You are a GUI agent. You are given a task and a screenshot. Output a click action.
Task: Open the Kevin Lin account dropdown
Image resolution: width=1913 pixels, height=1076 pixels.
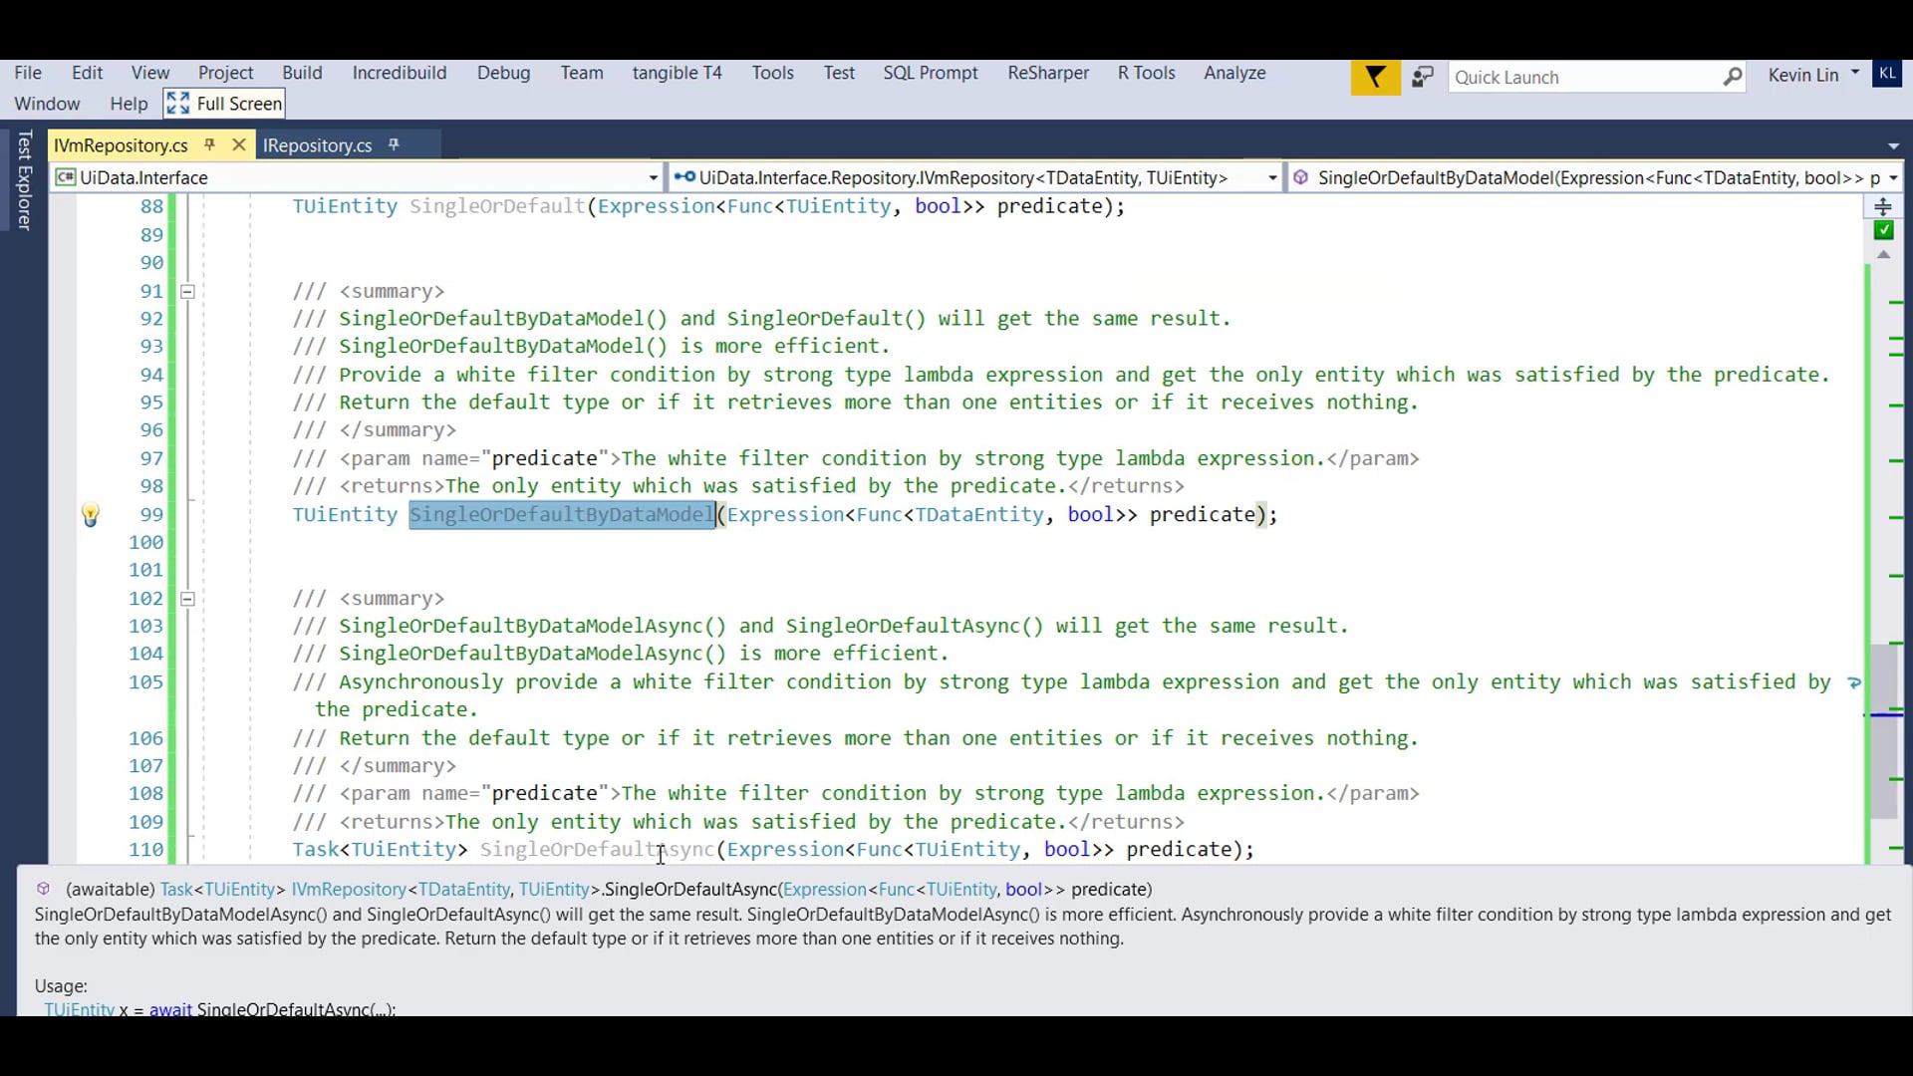pyautogui.click(x=1855, y=72)
